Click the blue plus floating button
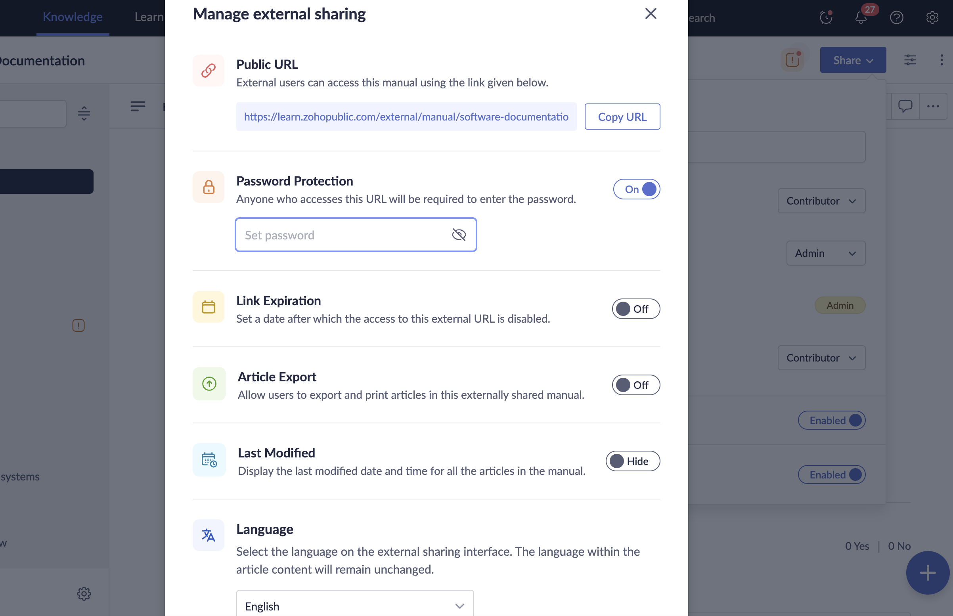 [927, 572]
